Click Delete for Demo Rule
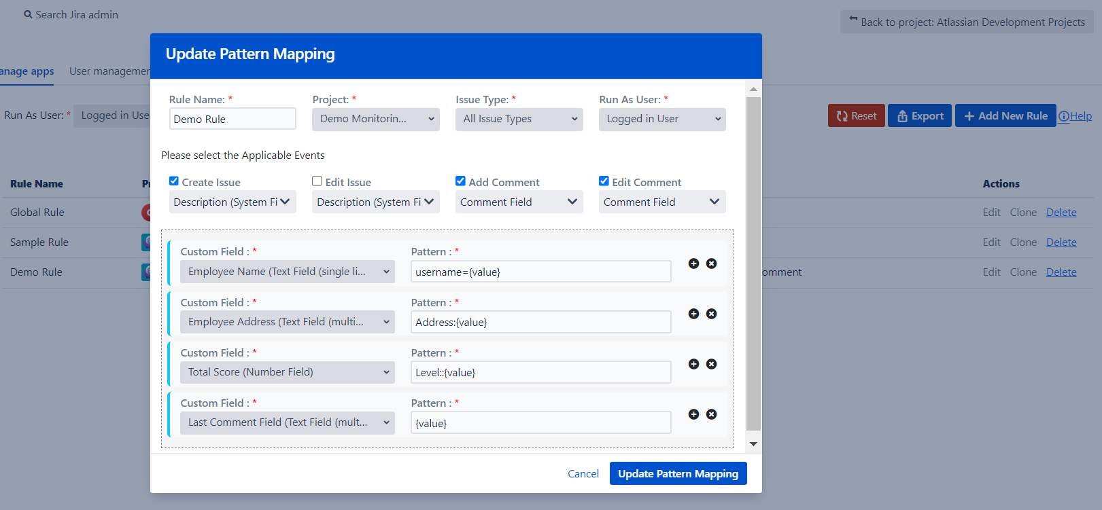1102x510 pixels. pyautogui.click(x=1061, y=272)
